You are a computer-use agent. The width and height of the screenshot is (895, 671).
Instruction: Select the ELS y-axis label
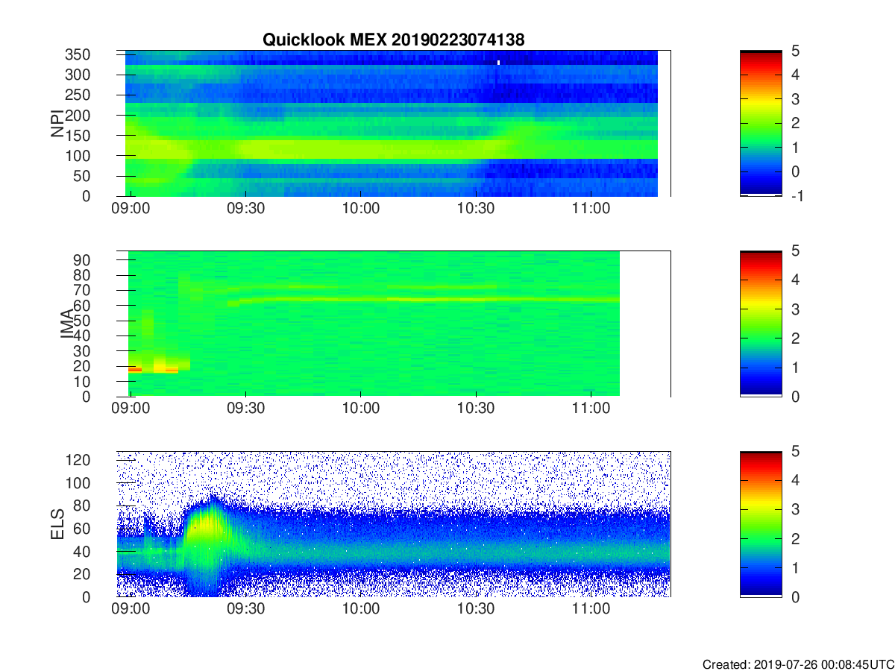click(x=57, y=524)
